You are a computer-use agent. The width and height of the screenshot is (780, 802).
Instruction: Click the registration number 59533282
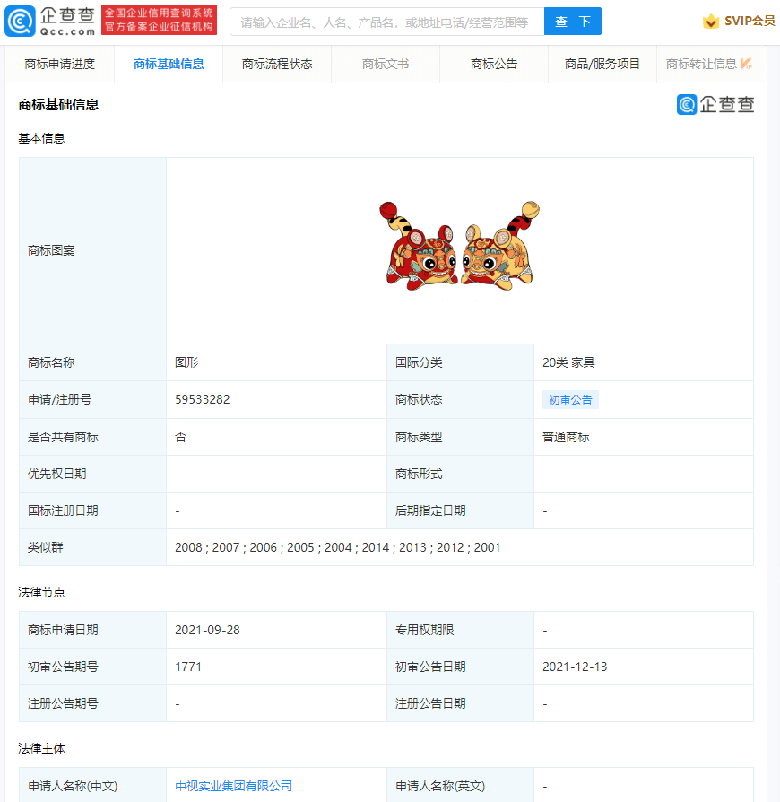pyautogui.click(x=203, y=399)
